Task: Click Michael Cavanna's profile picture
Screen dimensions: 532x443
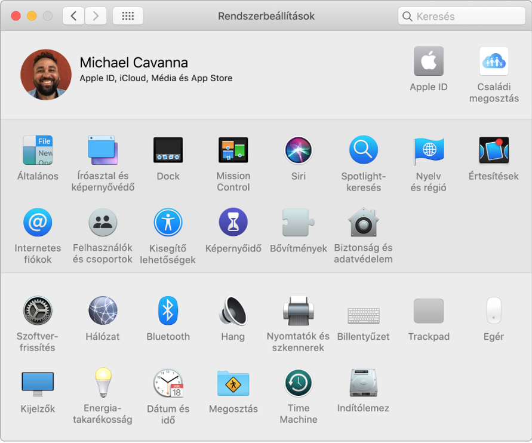Action: tap(46, 74)
